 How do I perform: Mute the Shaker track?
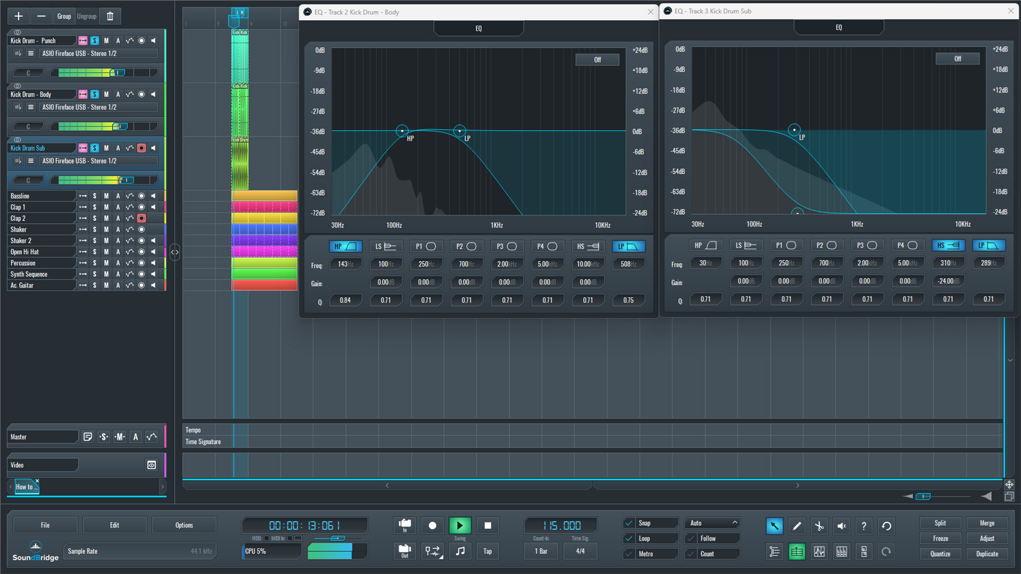pyautogui.click(x=106, y=230)
